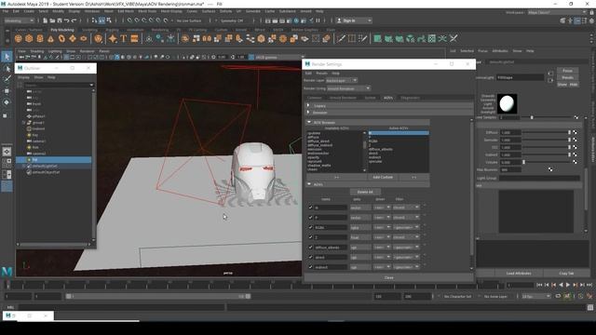Go to the end of playback range

click(x=589, y=285)
